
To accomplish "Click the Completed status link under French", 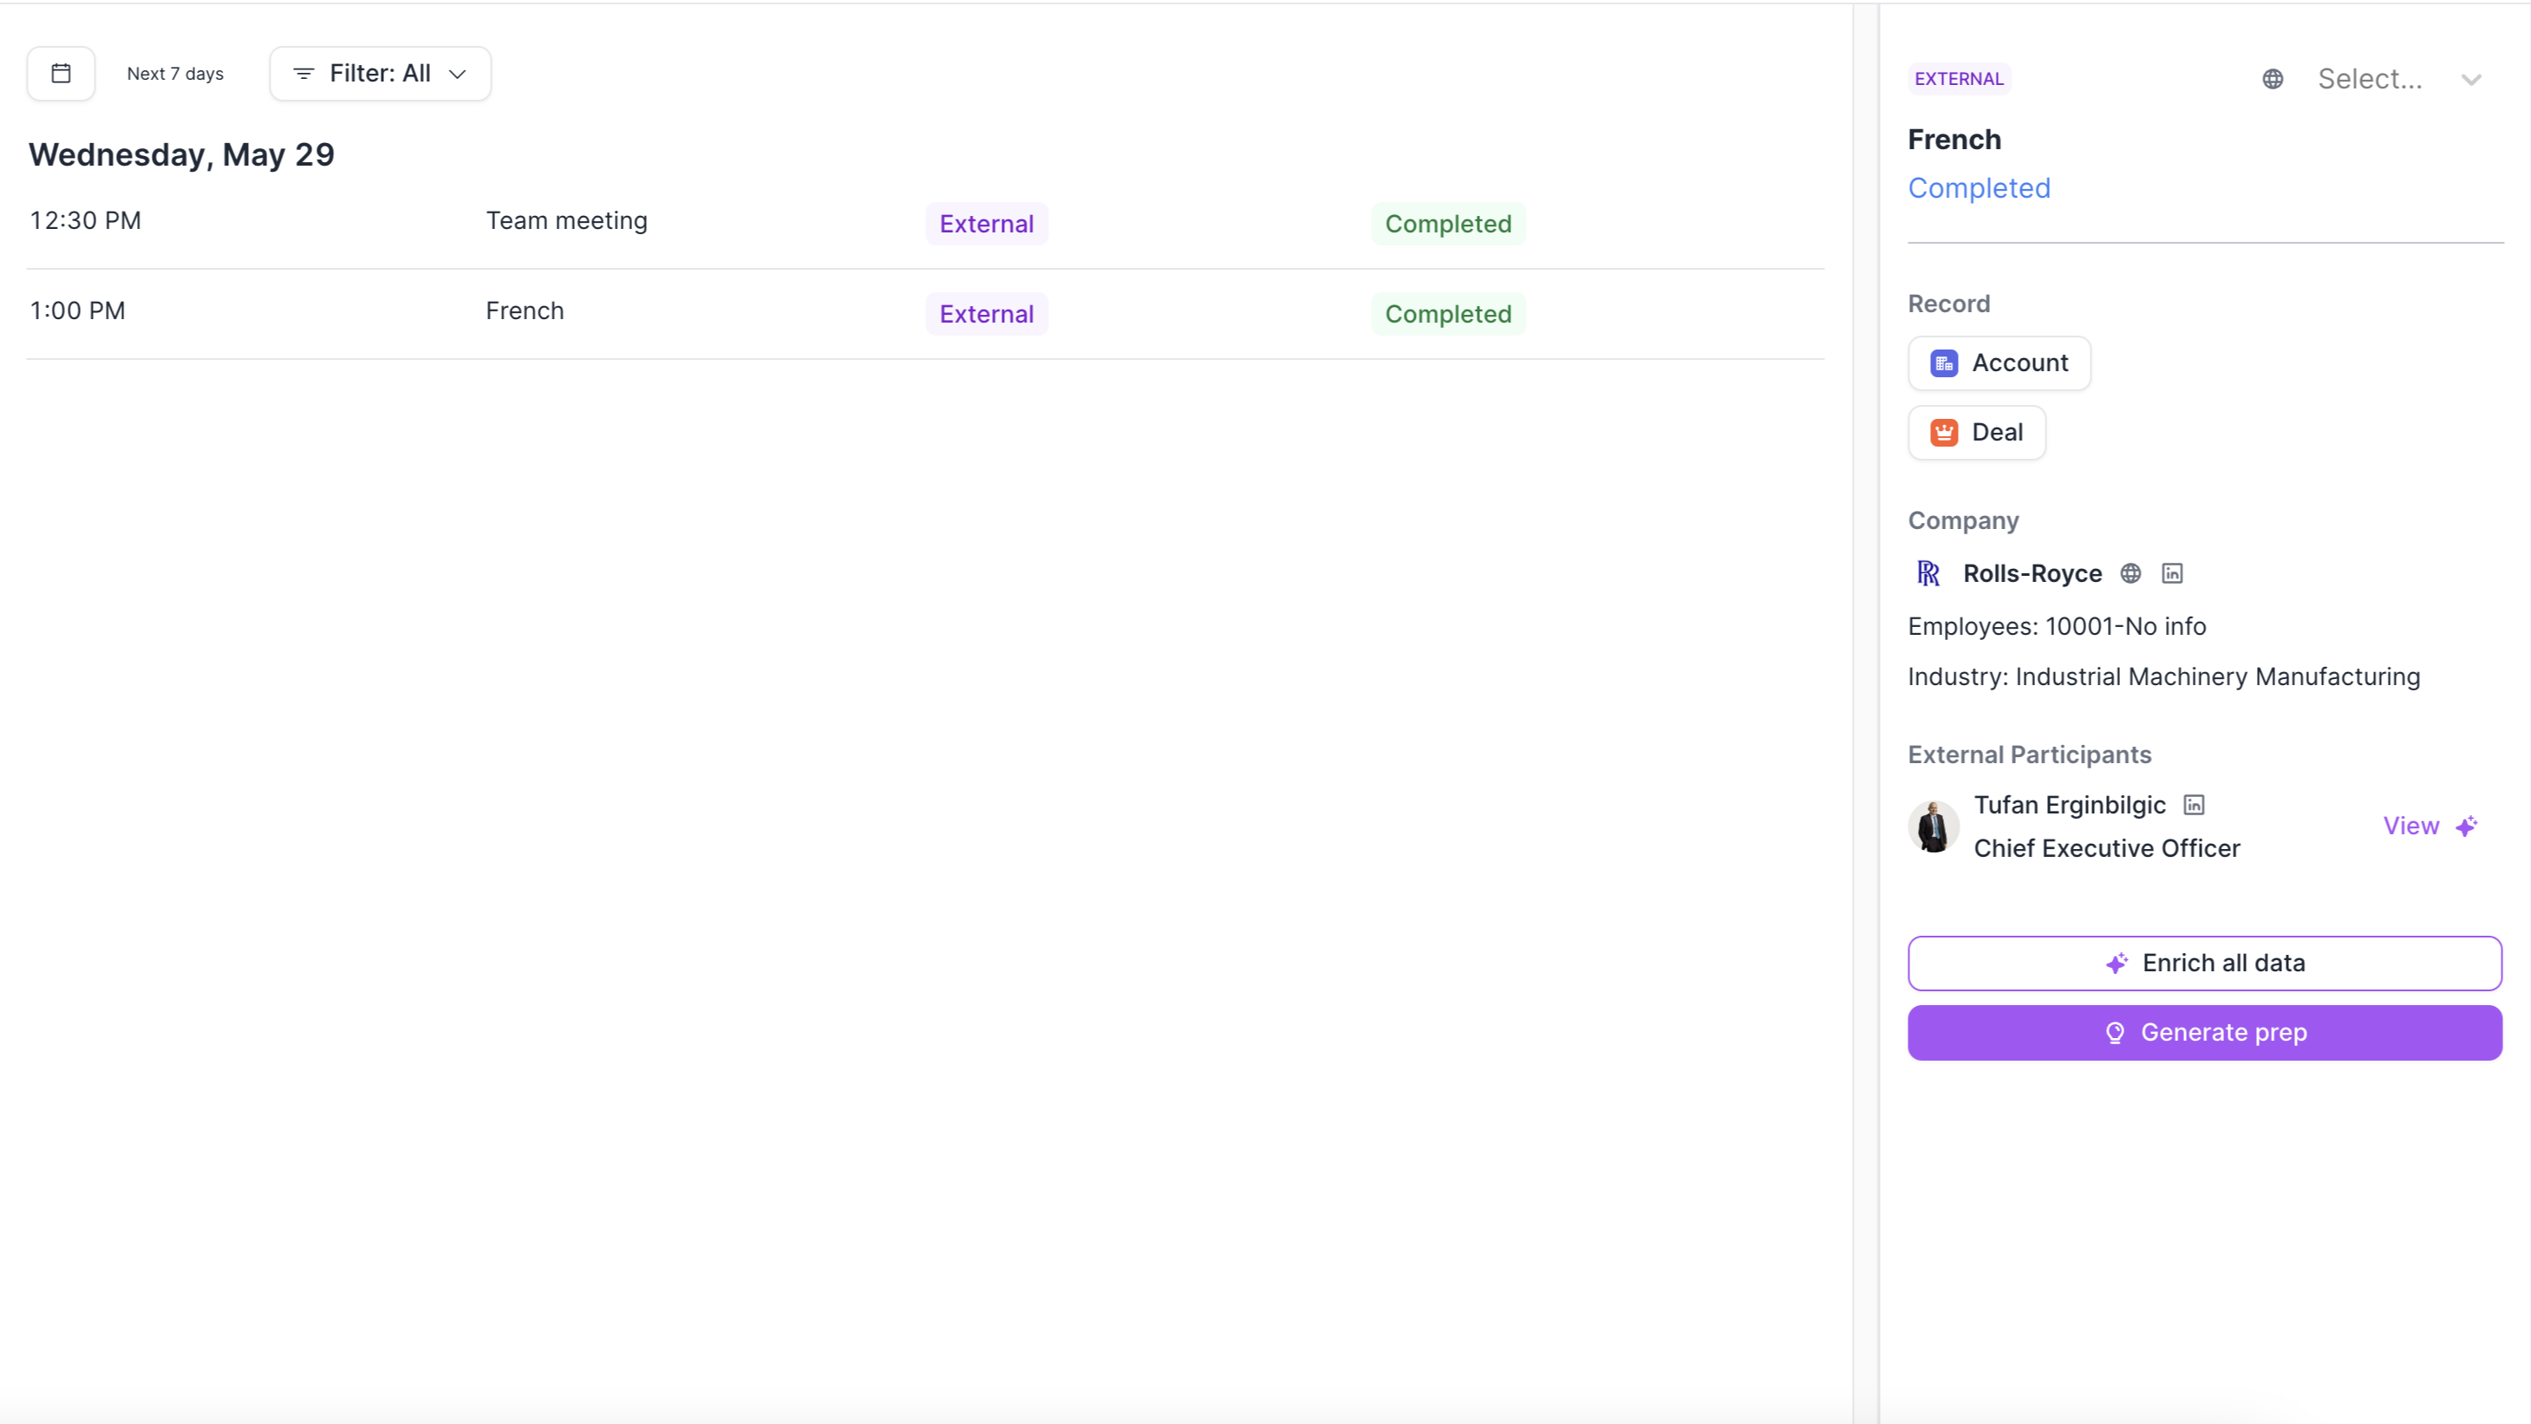I will 1978,189.
